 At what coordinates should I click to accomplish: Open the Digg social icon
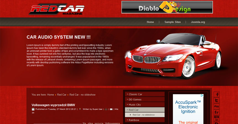coord(216,106)
